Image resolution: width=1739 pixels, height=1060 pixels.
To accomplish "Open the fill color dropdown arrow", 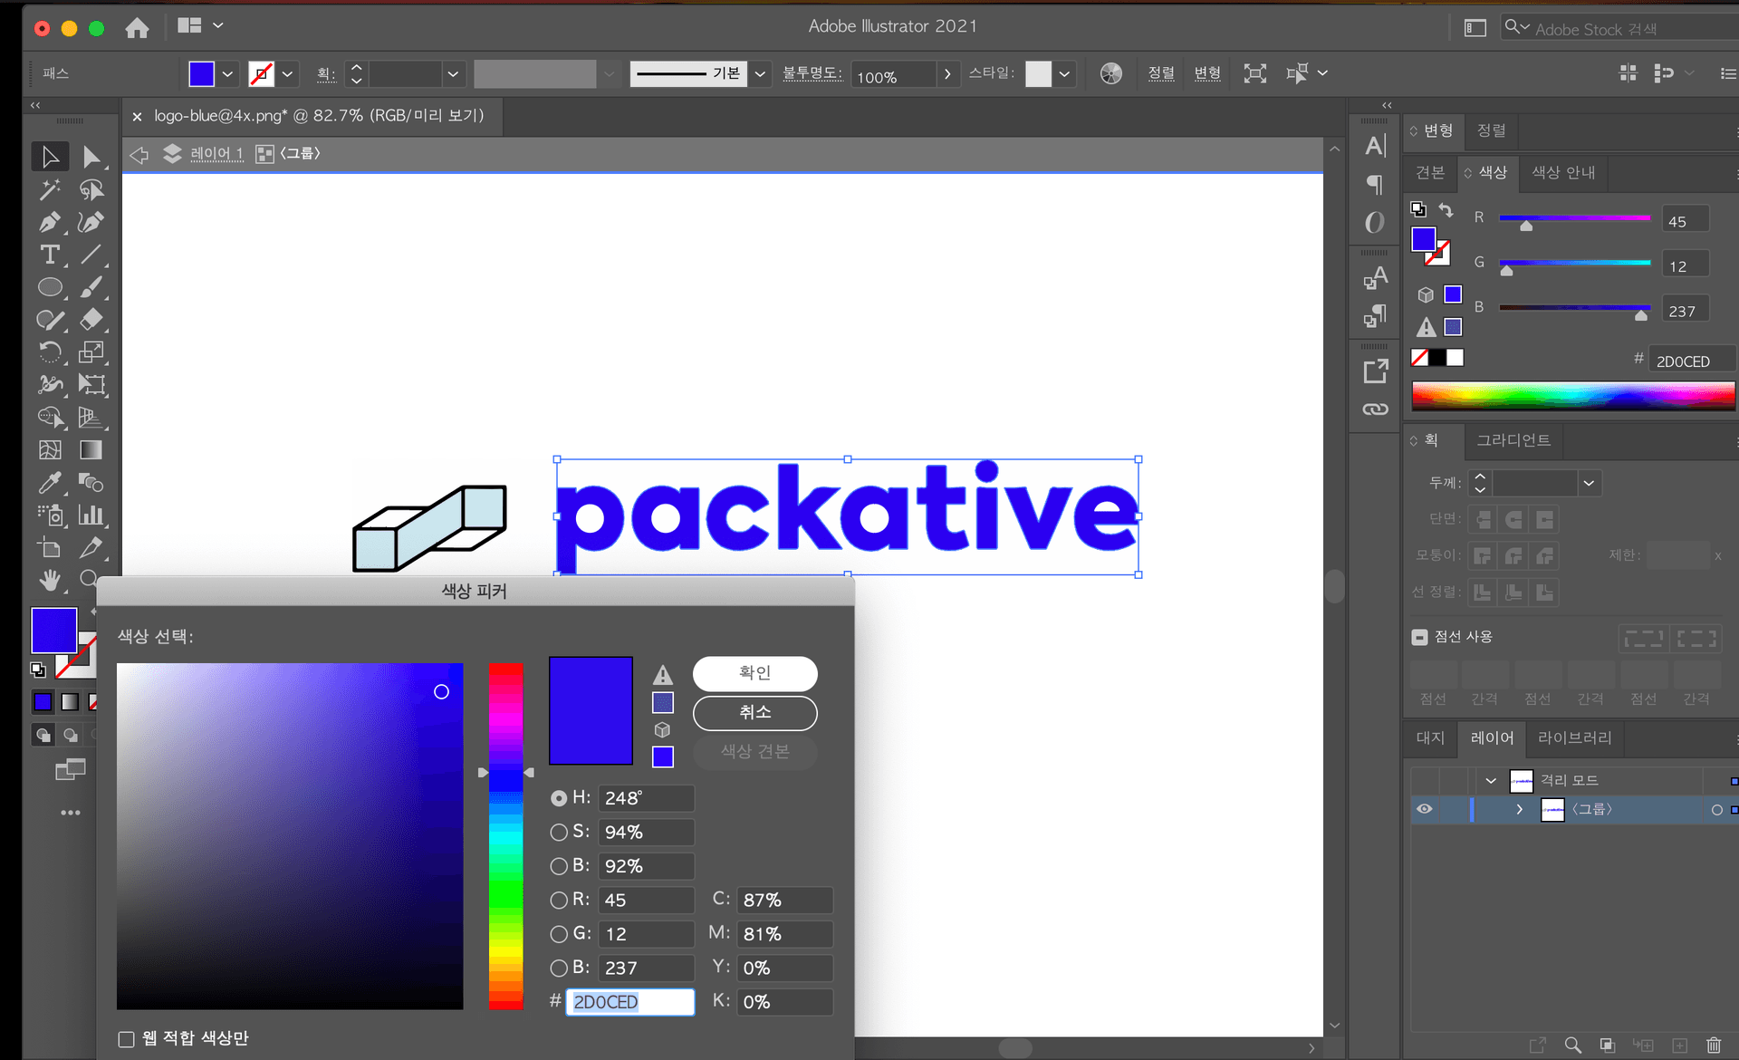I will pos(227,73).
